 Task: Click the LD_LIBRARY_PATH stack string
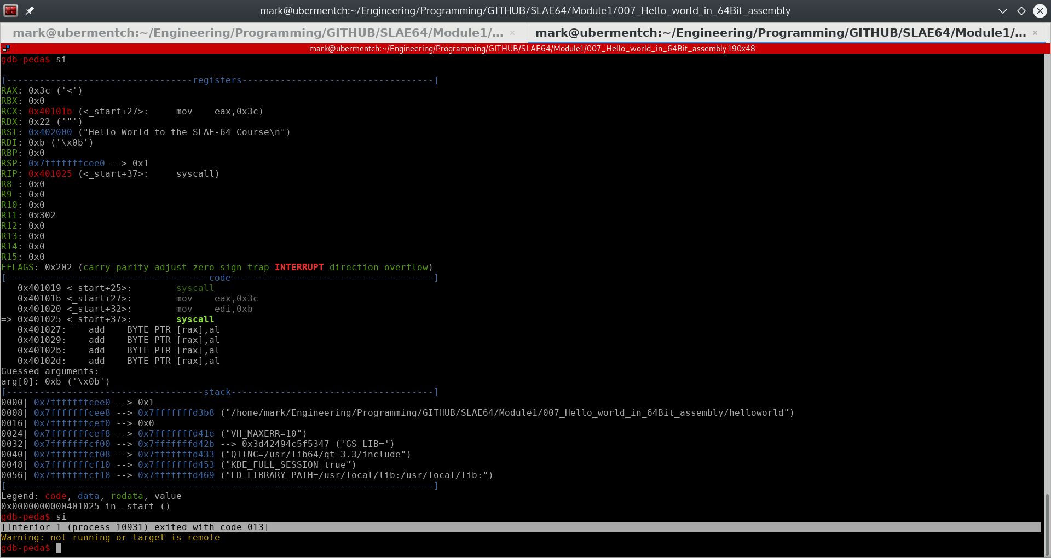356,475
